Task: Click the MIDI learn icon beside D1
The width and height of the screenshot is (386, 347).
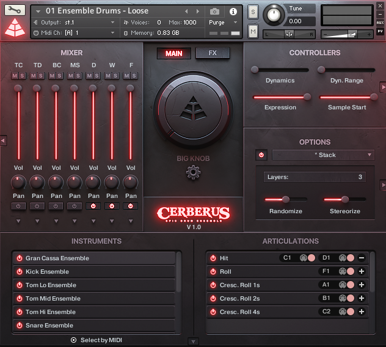Action: (343, 258)
